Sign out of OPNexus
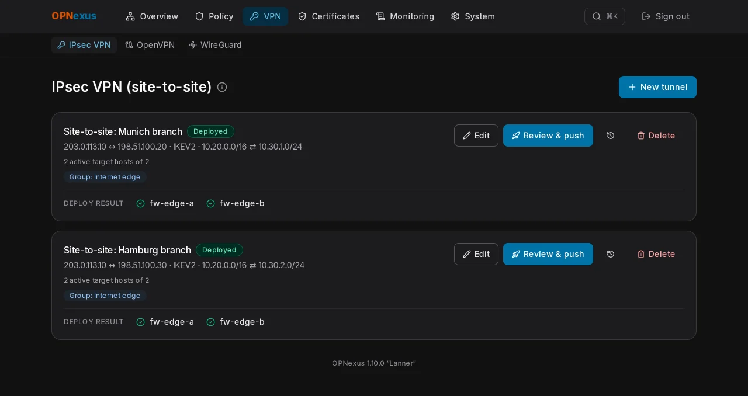 pyautogui.click(x=666, y=16)
